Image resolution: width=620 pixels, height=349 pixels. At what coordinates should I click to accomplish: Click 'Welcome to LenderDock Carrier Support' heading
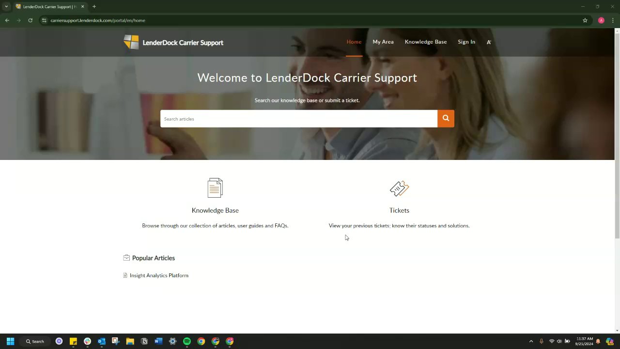point(307,78)
